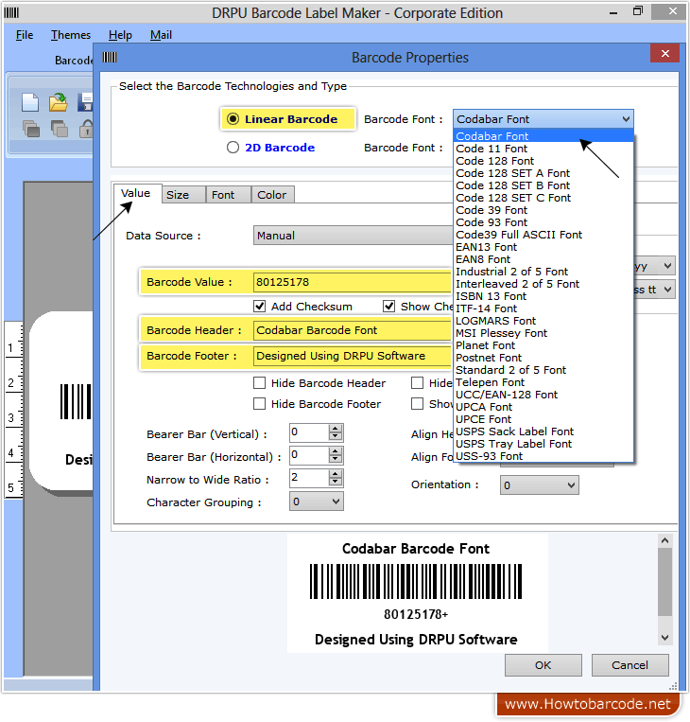Click the preview vertical scrollbar thumb
Viewport: 690px width, 722px height.
(x=664, y=583)
